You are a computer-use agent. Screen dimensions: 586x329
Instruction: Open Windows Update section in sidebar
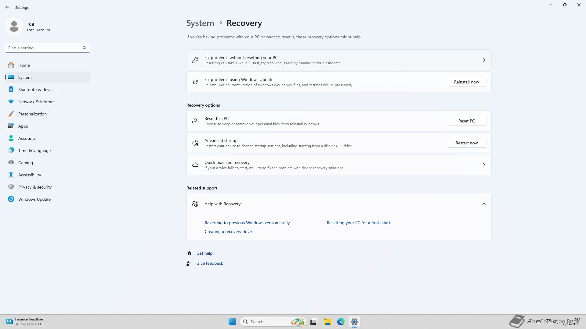(x=34, y=199)
